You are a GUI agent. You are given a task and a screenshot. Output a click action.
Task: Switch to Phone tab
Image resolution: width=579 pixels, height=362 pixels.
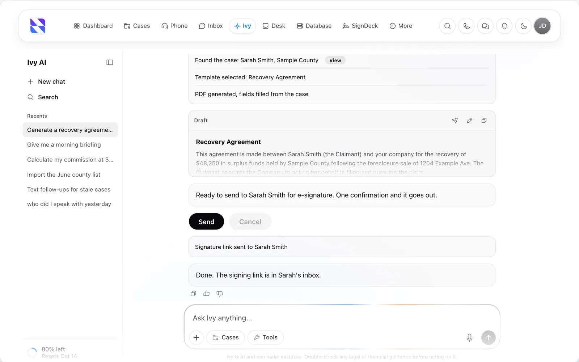174,26
